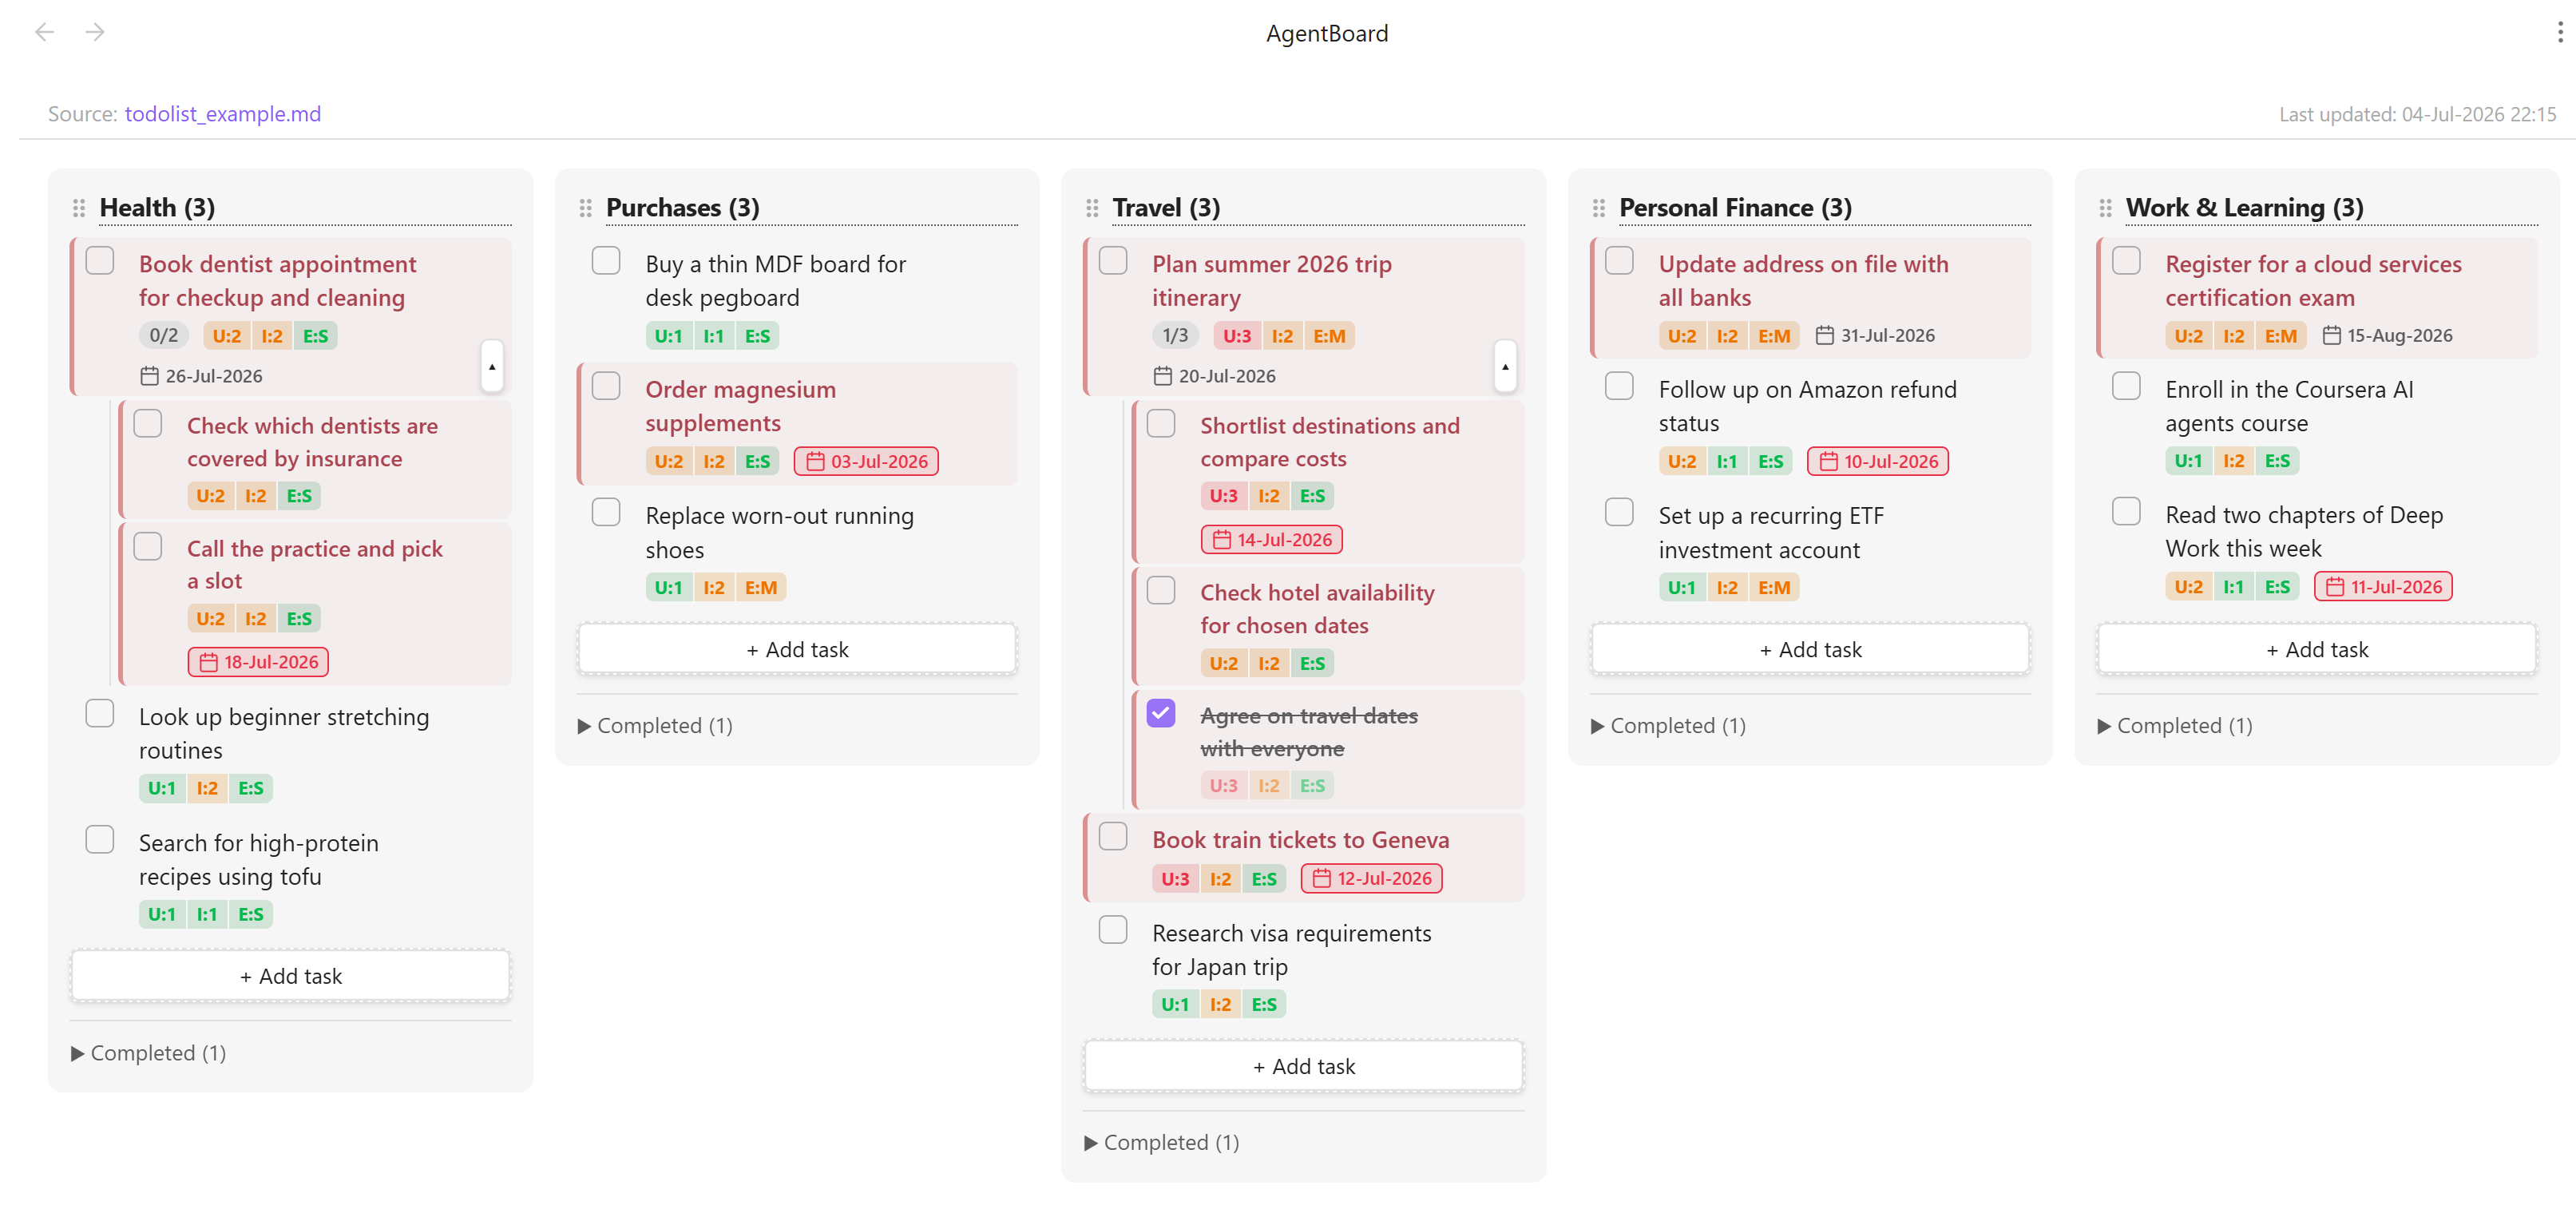Click the I:1 tag on Read two chapters task
The image size is (2576, 1205).
coord(2233,587)
